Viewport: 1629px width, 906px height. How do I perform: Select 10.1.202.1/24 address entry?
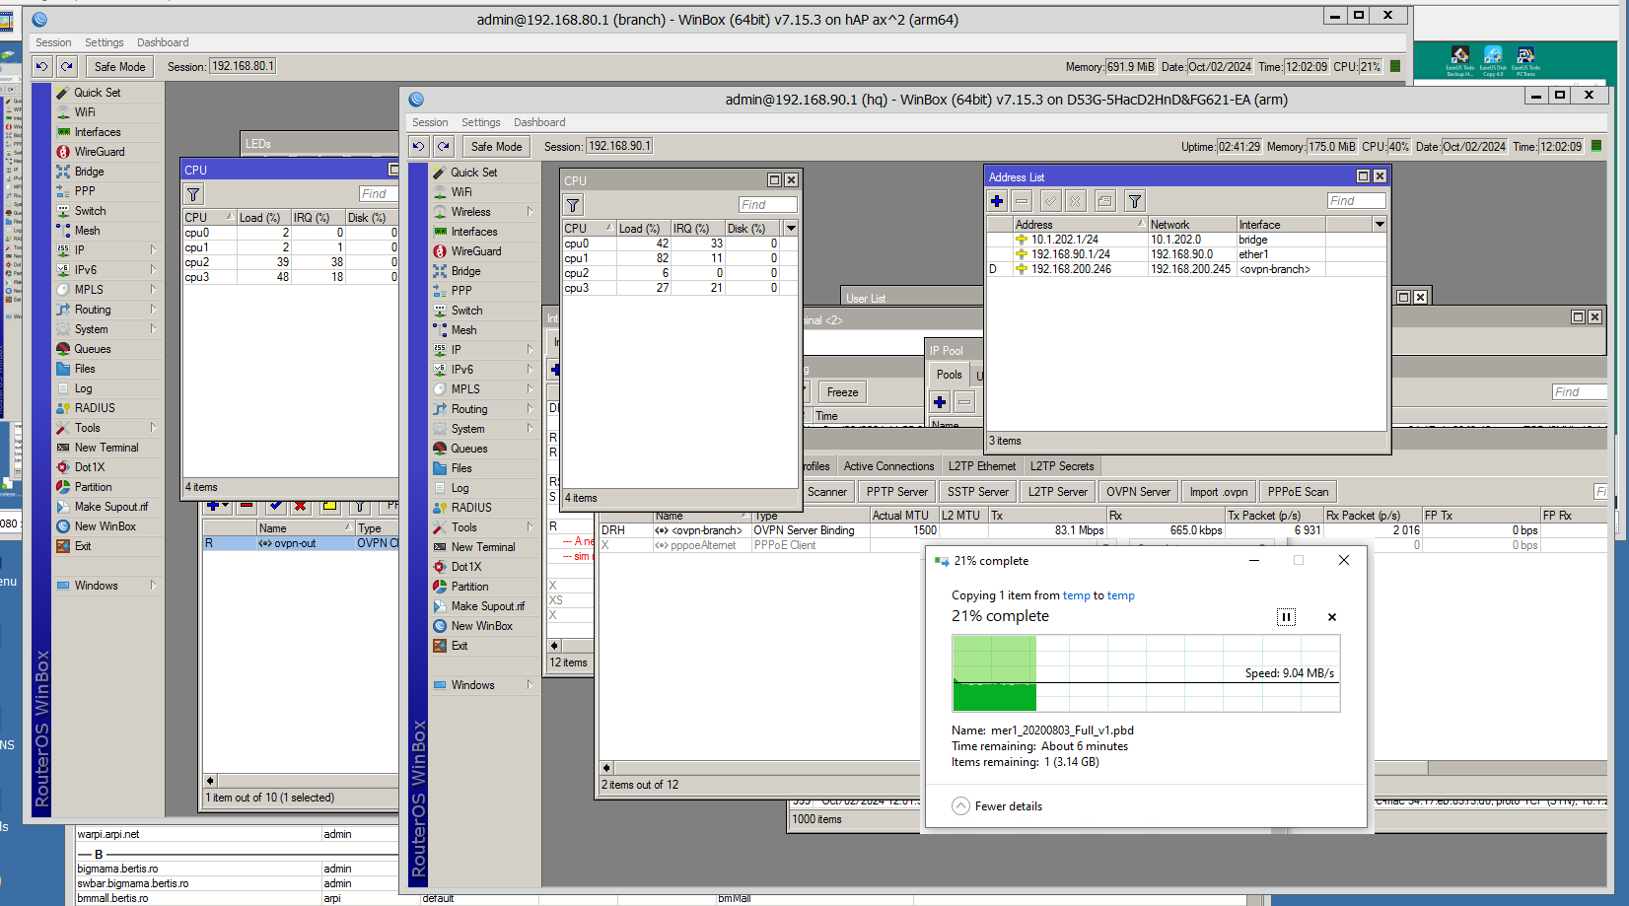tap(1186, 240)
